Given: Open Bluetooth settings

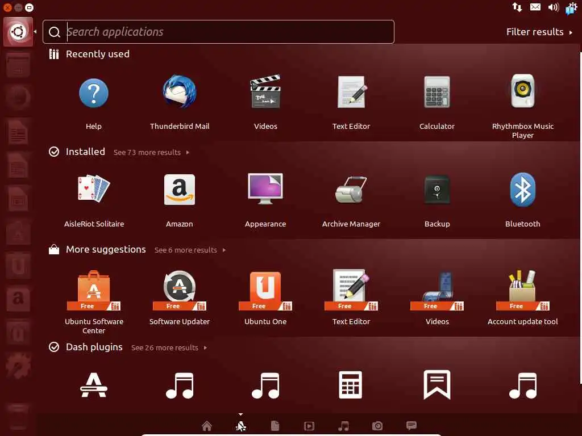Looking at the screenshot, I should pyautogui.click(x=523, y=190).
